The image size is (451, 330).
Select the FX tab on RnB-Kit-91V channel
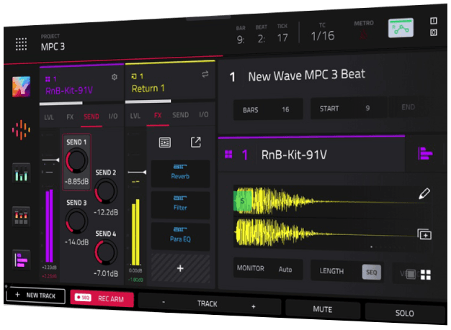[x=70, y=117]
